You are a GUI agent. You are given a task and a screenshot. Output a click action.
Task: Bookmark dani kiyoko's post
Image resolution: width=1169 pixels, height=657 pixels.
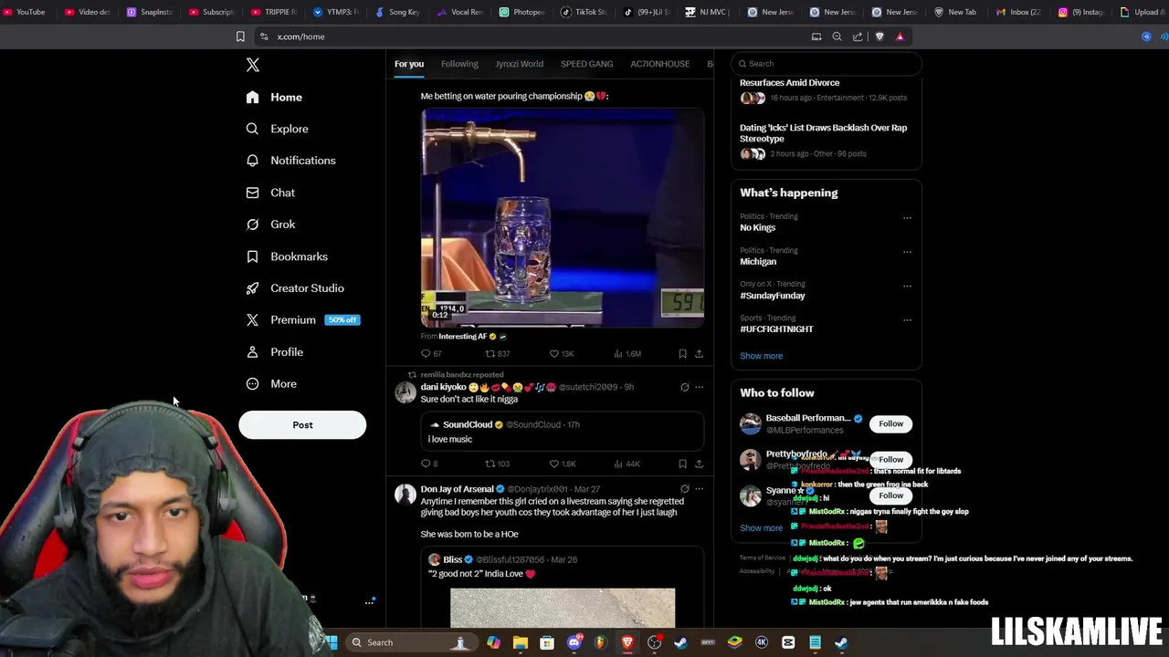tap(682, 464)
